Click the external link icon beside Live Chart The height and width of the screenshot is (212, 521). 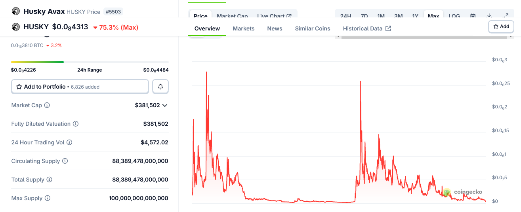289,16
